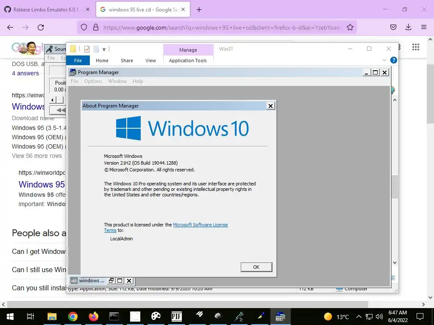Viewport: 434px width, 325px height.
Task: Open the Firefox downloads panel
Action: (408, 27)
